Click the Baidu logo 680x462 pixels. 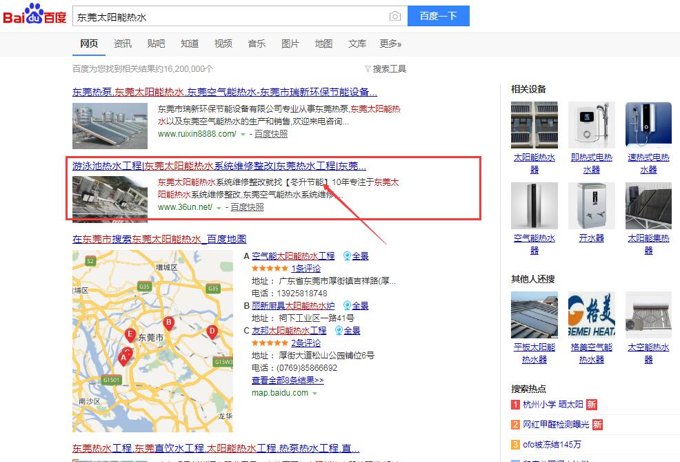pos(34,15)
